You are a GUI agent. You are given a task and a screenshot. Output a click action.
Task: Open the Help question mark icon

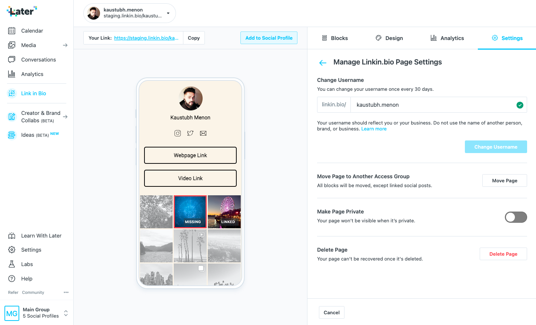(12, 279)
